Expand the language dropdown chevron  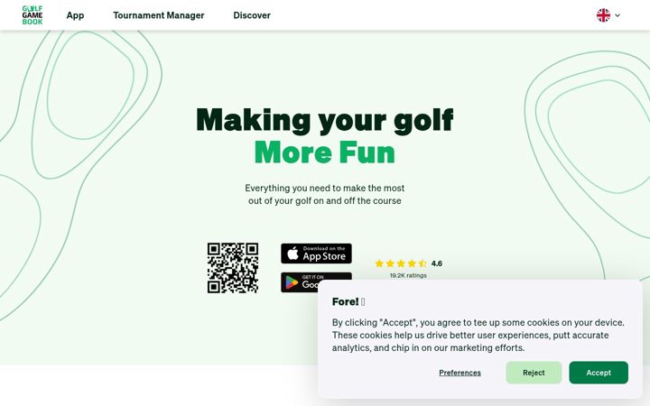(x=617, y=15)
